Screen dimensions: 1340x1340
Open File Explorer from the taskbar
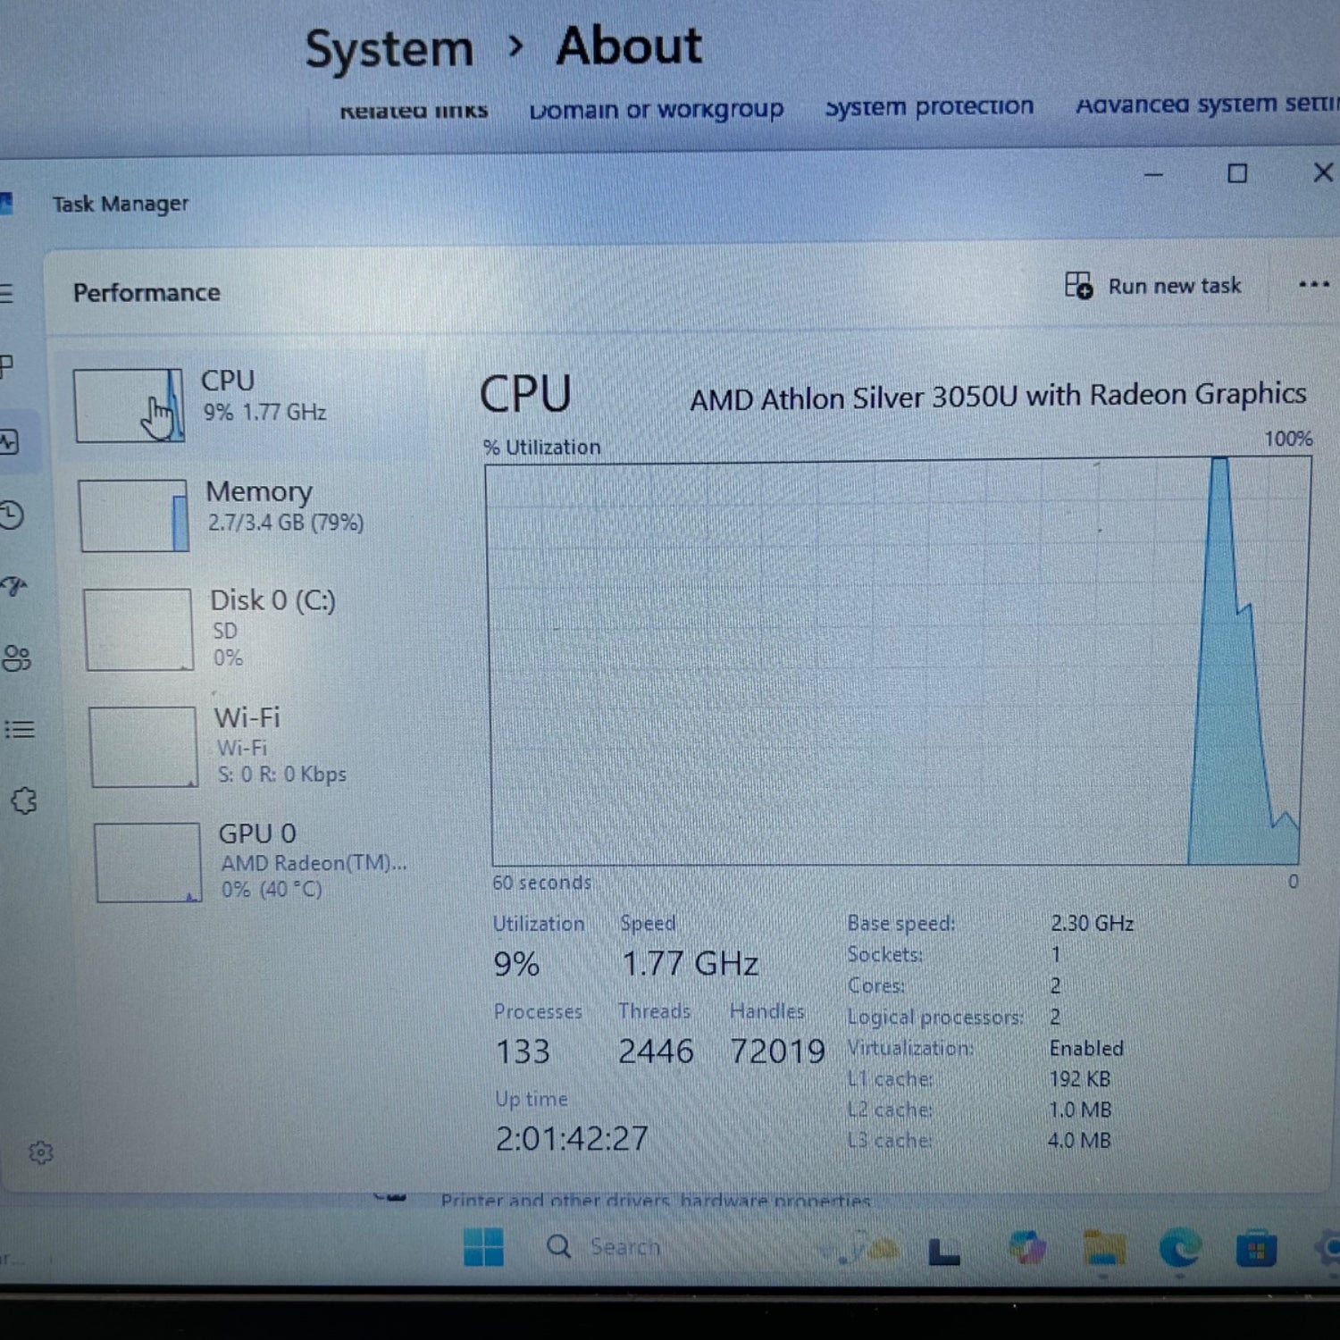pos(1104,1248)
